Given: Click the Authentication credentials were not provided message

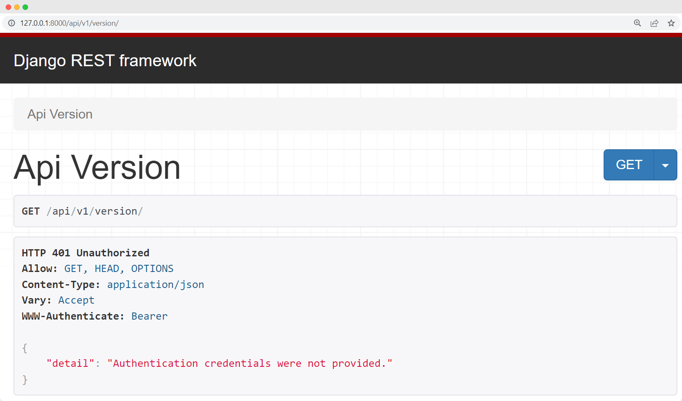Looking at the screenshot, I should [x=250, y=363].
